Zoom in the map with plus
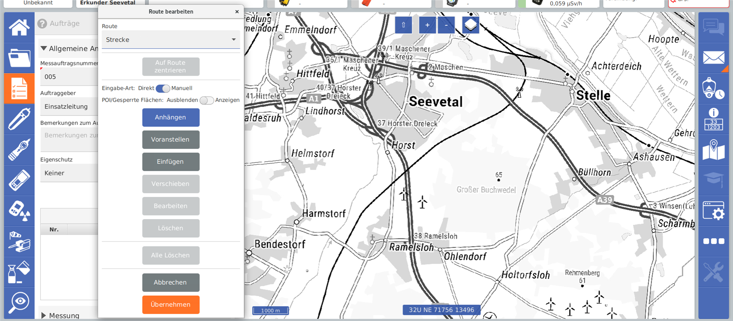The height and width of the screenshot is (321, 733). click(x=427, y=25)
